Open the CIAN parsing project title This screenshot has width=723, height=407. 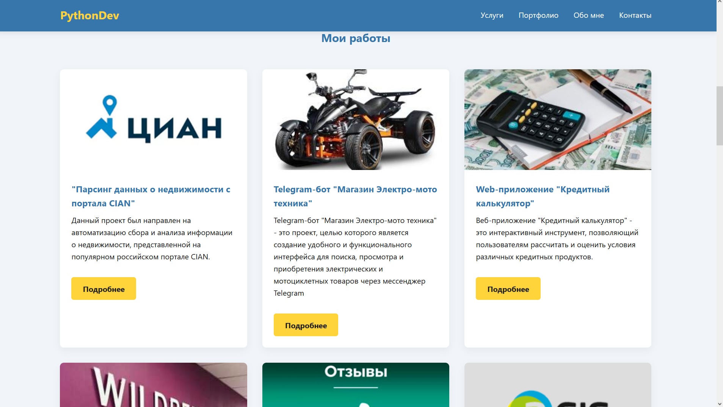(x=151, y=196)
